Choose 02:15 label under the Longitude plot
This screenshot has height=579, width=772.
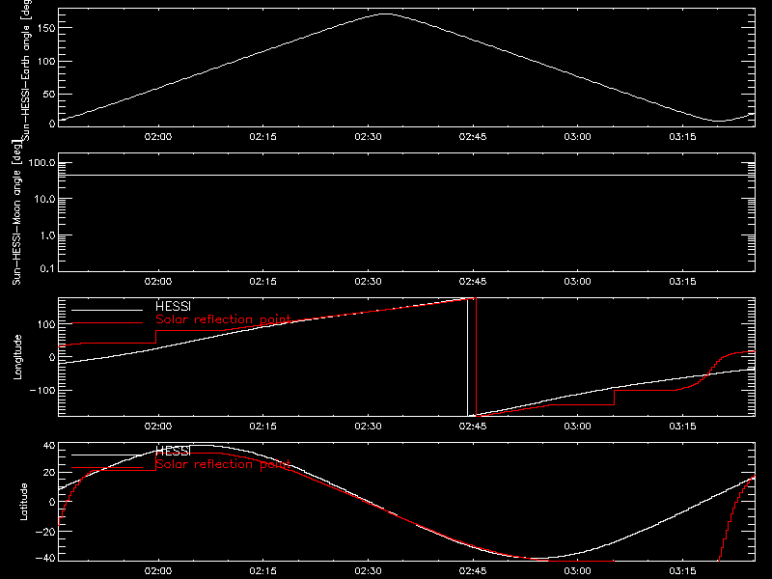(262, 427)
